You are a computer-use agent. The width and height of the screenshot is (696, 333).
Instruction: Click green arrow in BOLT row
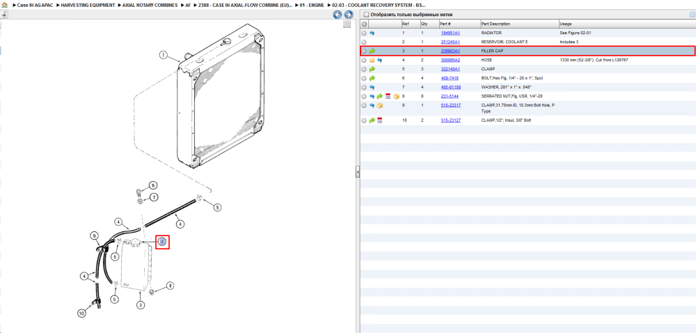[x=372, y=78]
